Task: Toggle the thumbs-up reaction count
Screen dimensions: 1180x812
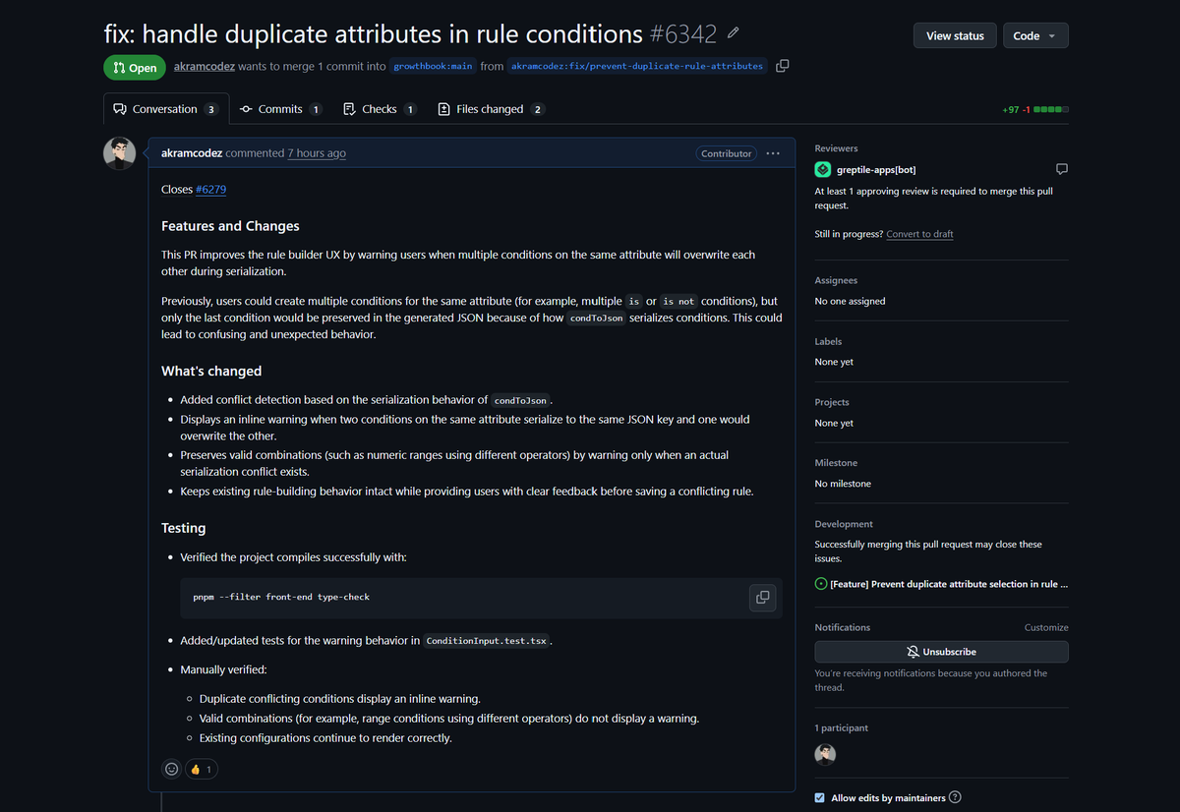Action: pyautogui.click(x=201, y=769)
